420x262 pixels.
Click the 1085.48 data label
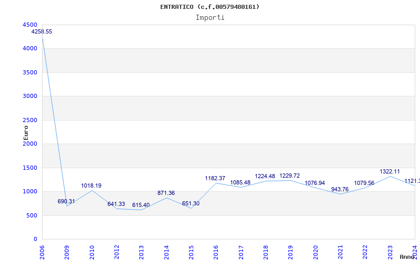pos(240,182)
